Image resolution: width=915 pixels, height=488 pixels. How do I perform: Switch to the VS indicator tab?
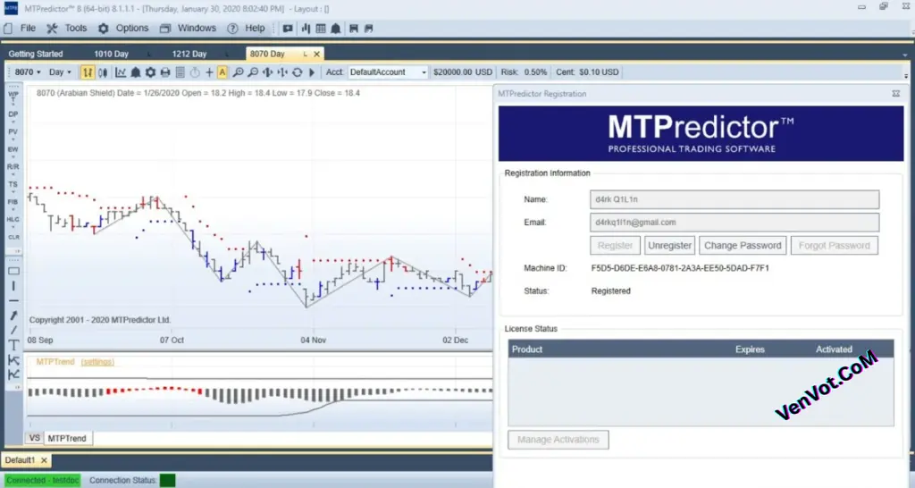point(35,438)
